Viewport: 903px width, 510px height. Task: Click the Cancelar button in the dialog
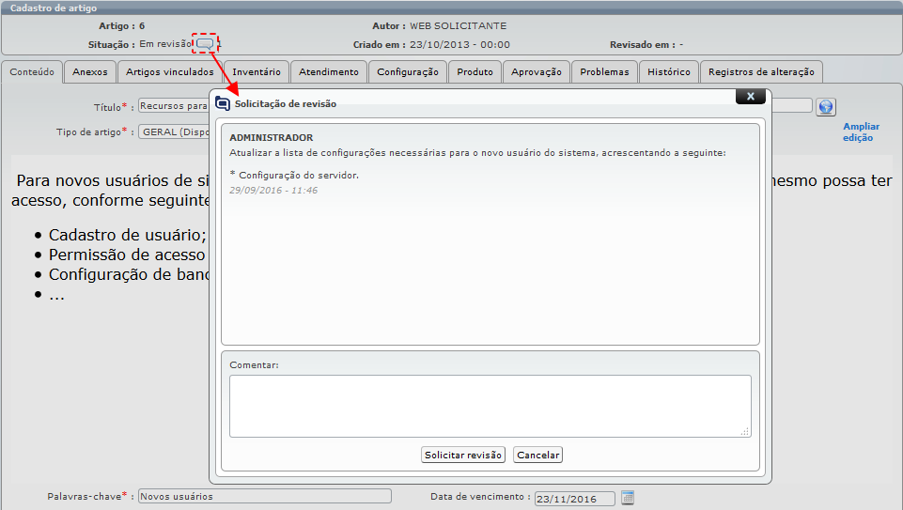[x=537, y=456]
